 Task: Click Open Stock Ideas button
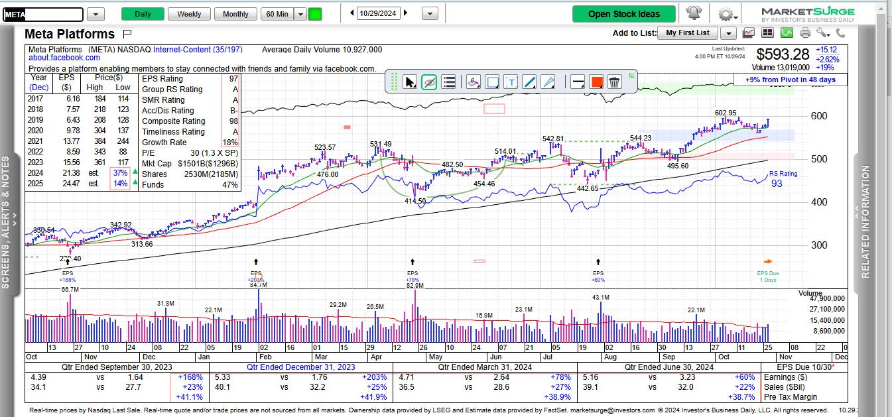pyautogui.click(x=624, y=14)
